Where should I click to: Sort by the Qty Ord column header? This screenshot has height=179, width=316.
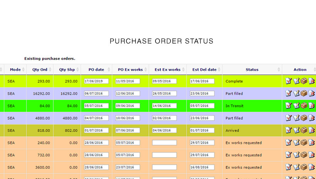point(40,70)
